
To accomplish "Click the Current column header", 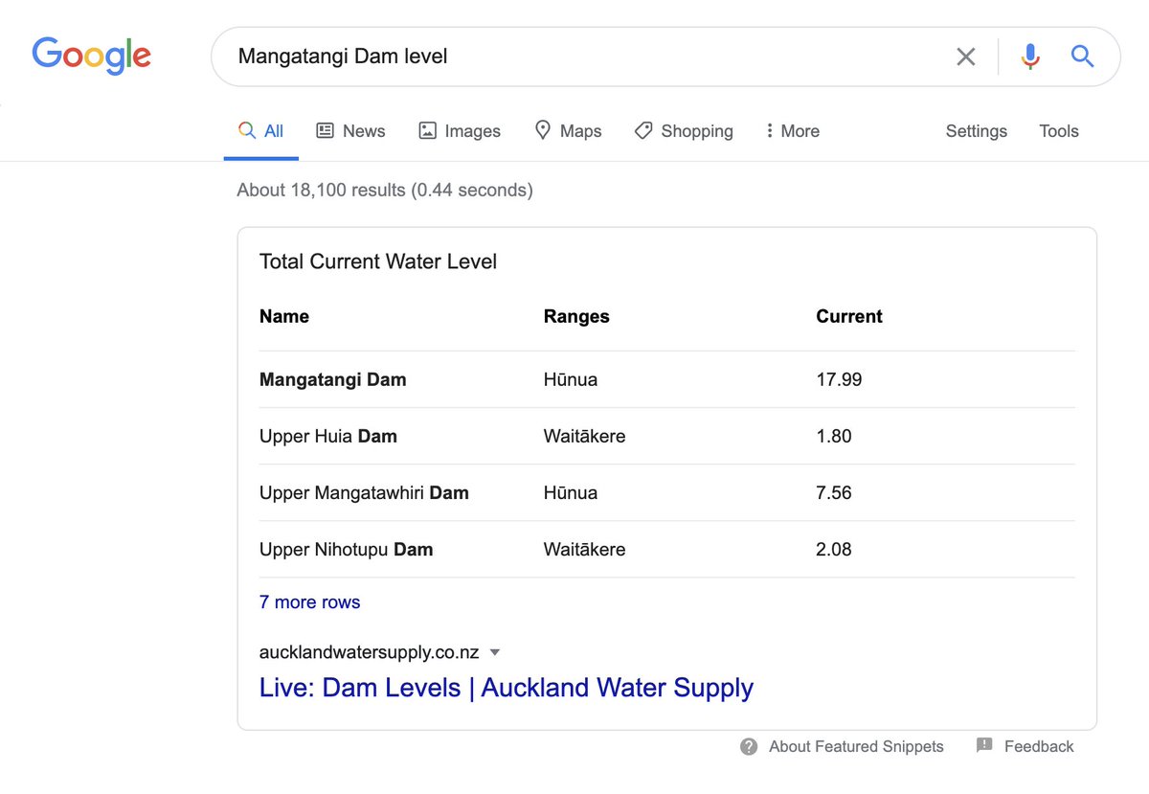I will pyautogui.click(x=849, y=316).
